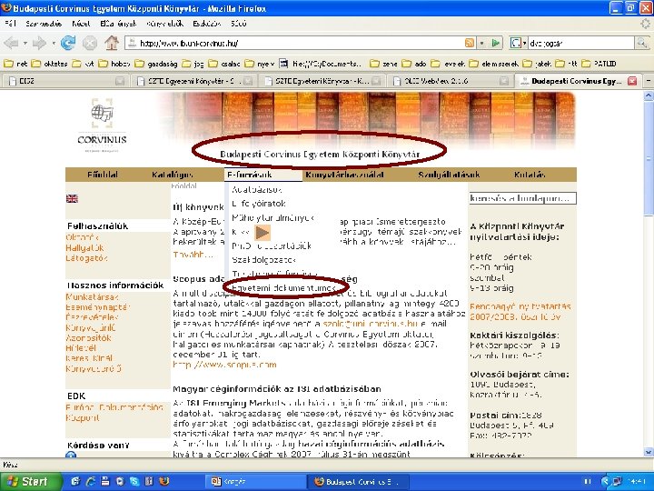Switch to the OLIB WebView tab
The image size is (654, 491).
(x=450, y=81)
